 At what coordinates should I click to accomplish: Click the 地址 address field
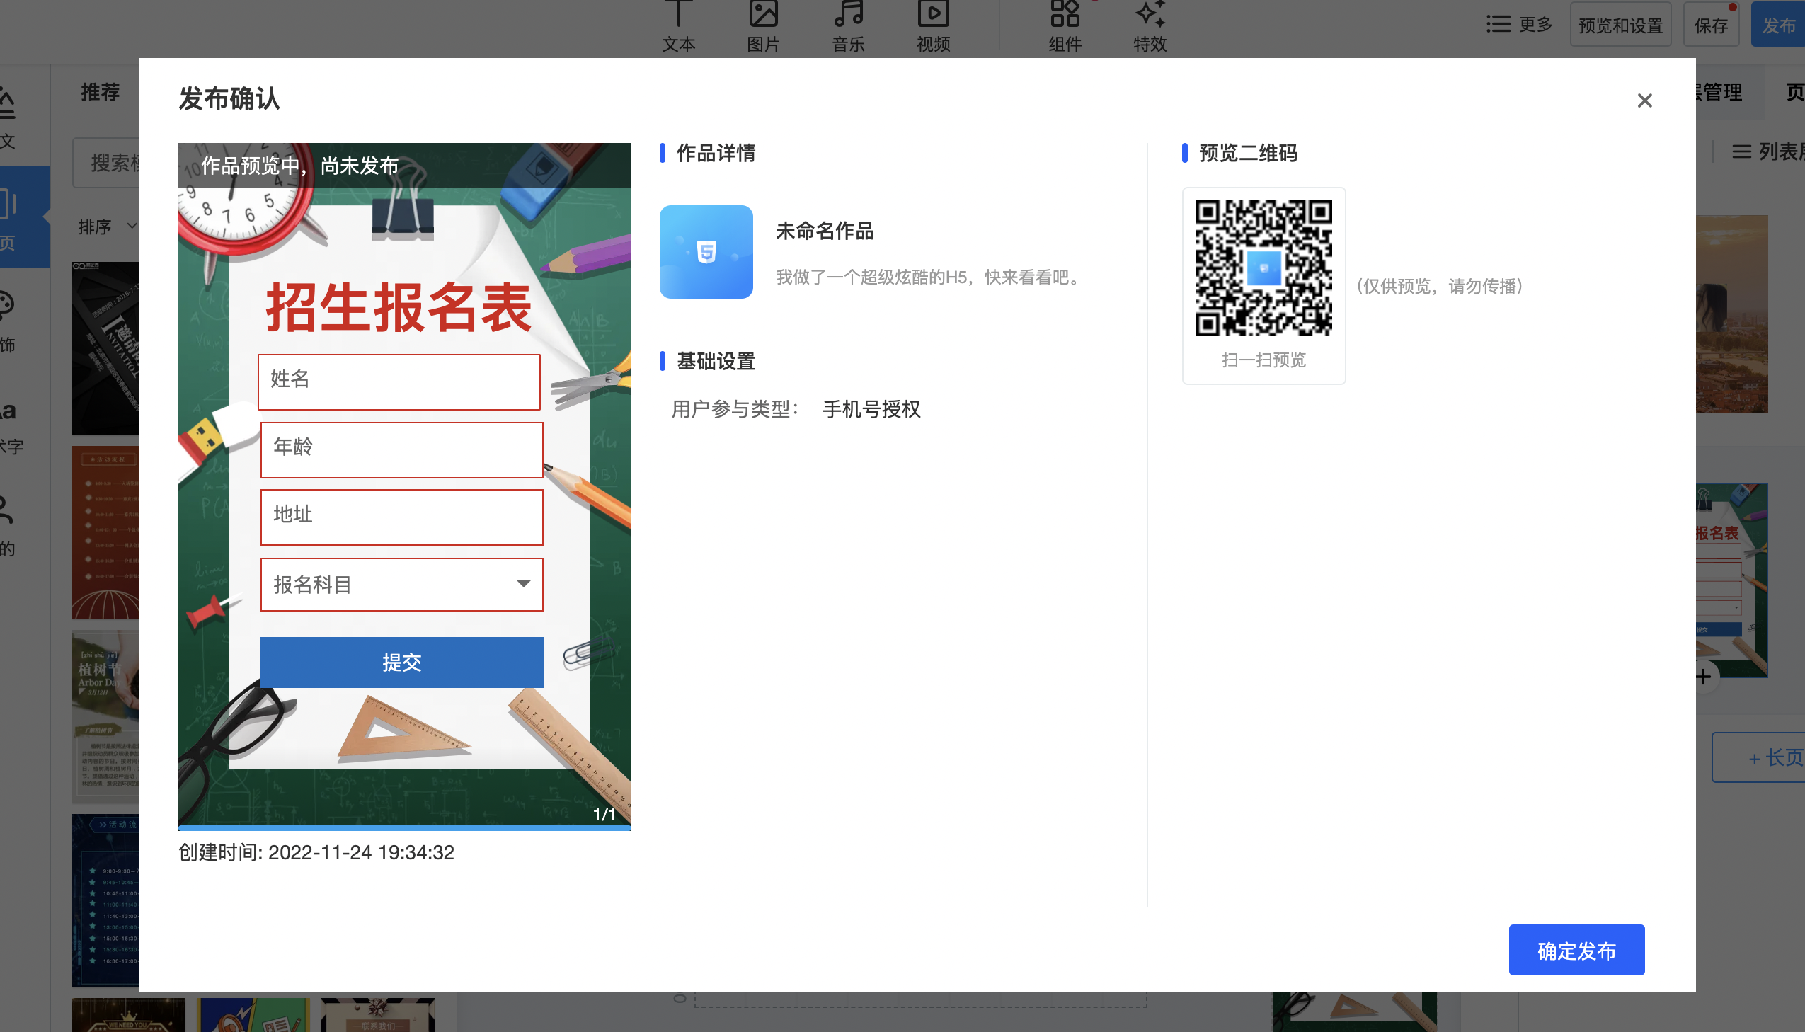402,517
